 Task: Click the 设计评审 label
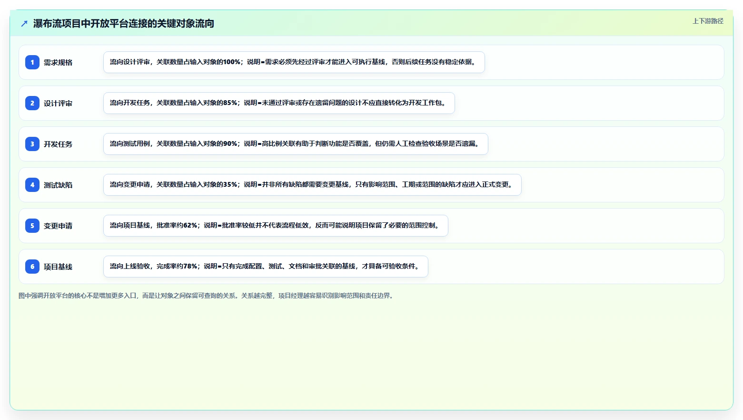pyautogui.click(x=58, y=104)
